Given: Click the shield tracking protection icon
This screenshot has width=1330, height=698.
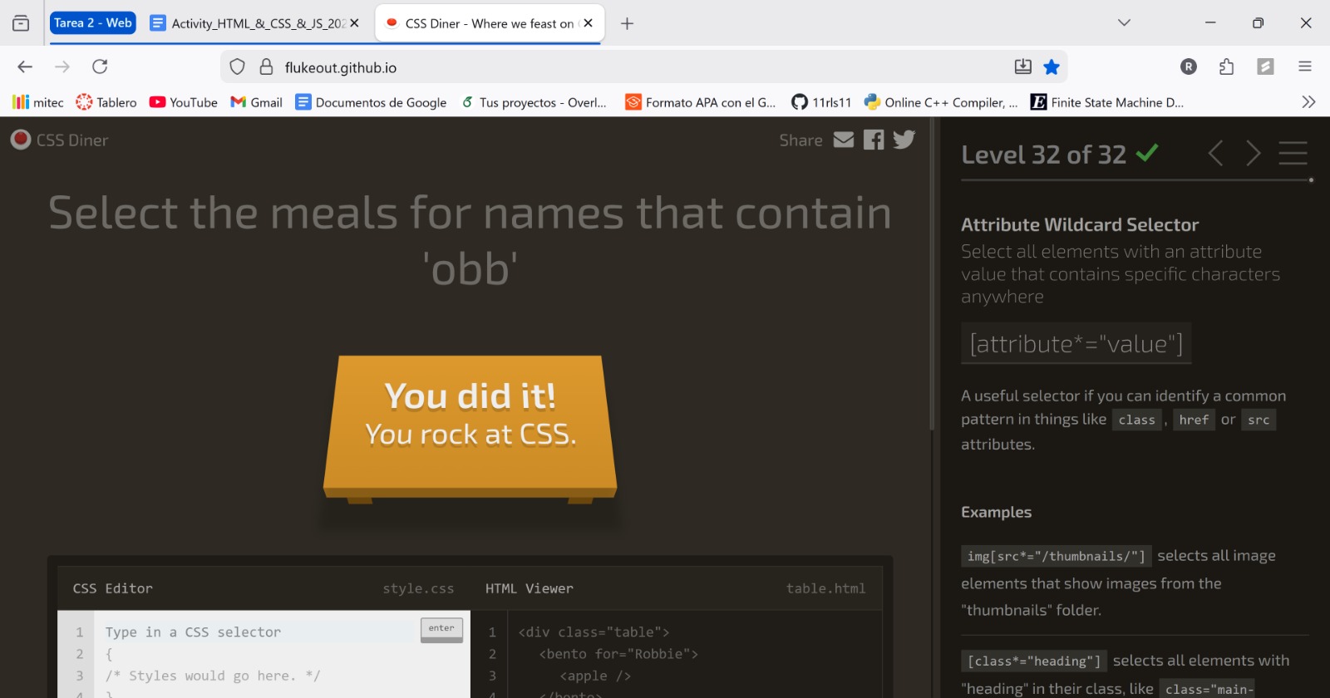Looking at the screenshot, I should (x=237, y=67).
